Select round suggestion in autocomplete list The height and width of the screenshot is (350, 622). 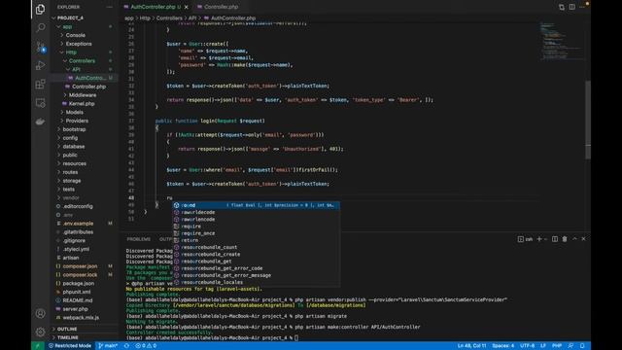click(x=256, y=205)
